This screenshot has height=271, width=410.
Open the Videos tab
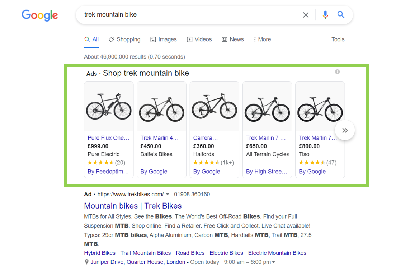[x=199, y=39]
